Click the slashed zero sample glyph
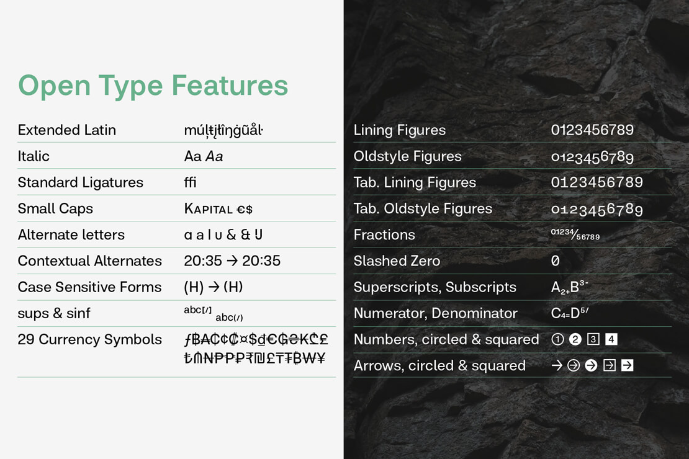This screenshot has height=459, width=689. tap(556, 261)
